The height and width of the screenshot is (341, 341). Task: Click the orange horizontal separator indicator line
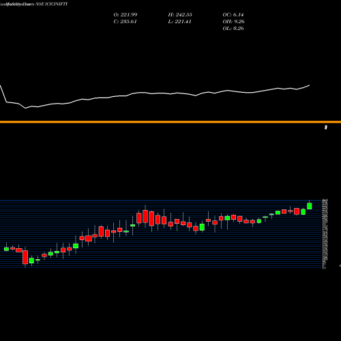pos(170,122)
